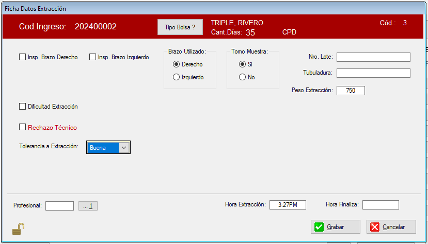
Task: Enable the Insp. Brazo Izquierdo checkbox
Action: click(93, 57)
